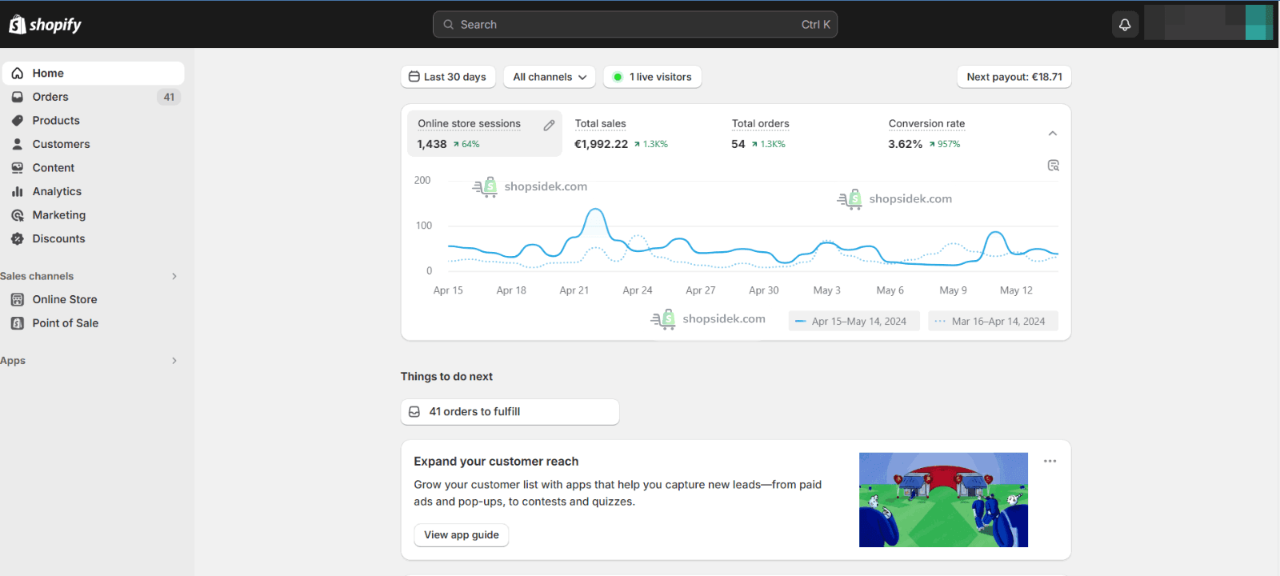The image size is (1280, 576).
Task: Go to Customers in the sidebar
Action: [x=61, y=144]
